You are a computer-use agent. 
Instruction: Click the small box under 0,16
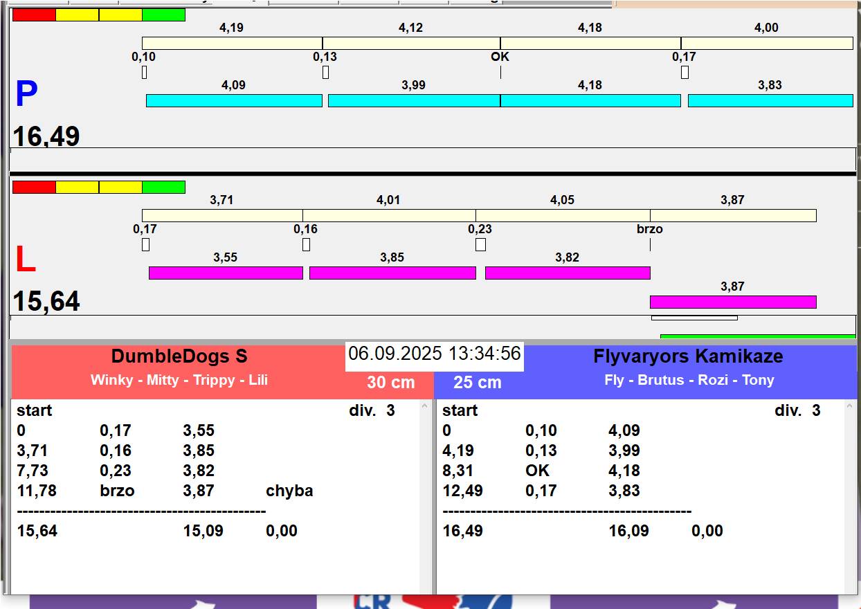pyautogui.click(x=306, y=244)
